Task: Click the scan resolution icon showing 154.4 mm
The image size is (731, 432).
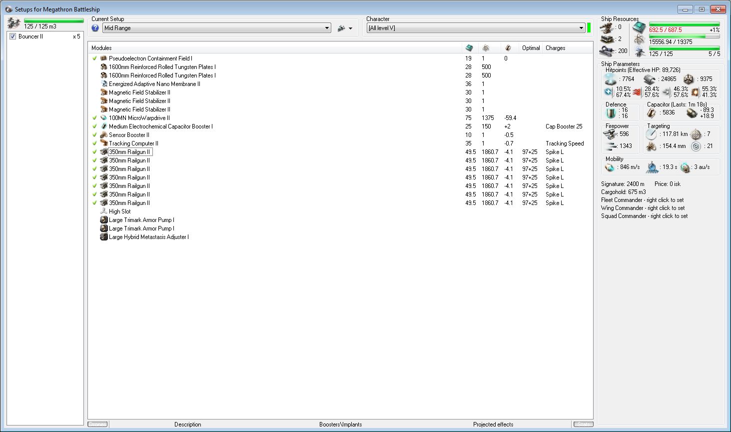Action: (x=651, y=146)
